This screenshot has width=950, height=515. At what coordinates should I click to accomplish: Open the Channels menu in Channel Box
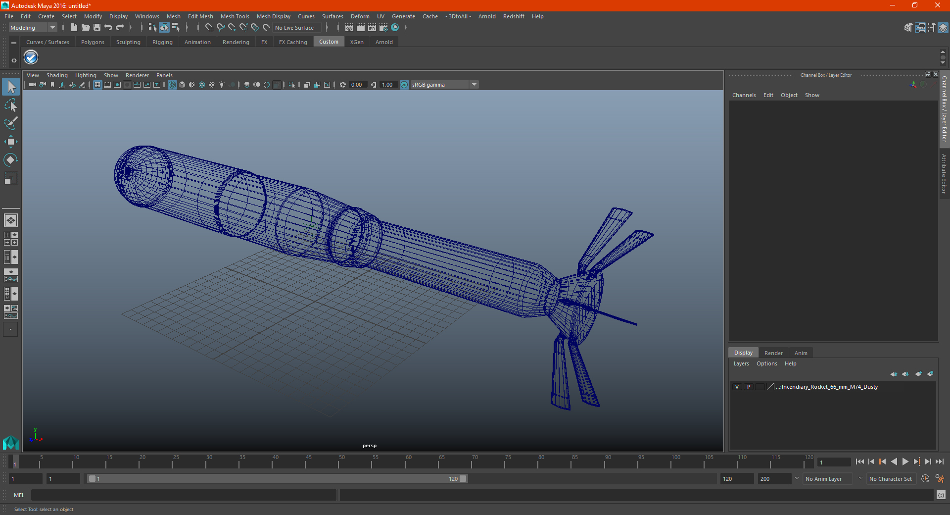(x=744, y=95)
